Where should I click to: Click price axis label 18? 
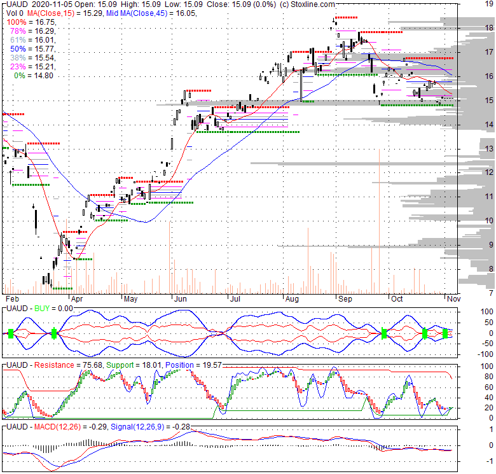coord(490,28)
